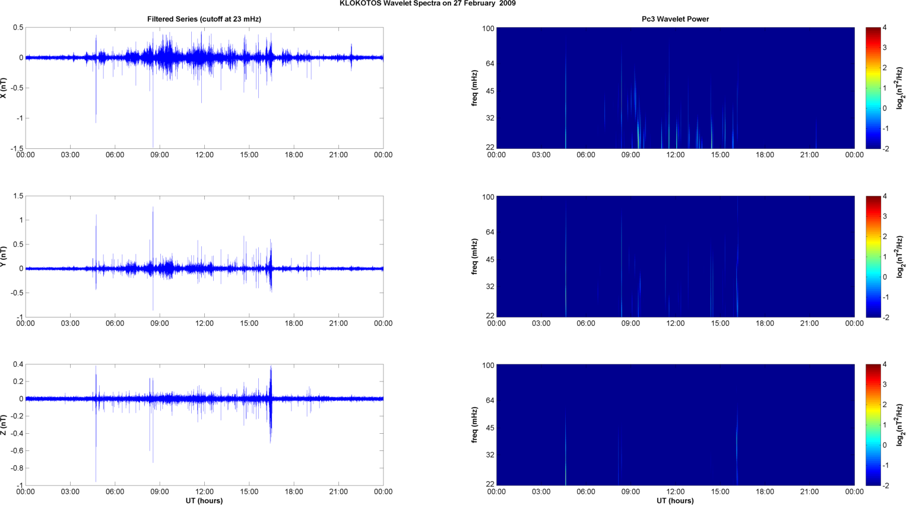Click the 12:00 tick of the X time series
906x505 pixels.
click(x=204, y=155)
